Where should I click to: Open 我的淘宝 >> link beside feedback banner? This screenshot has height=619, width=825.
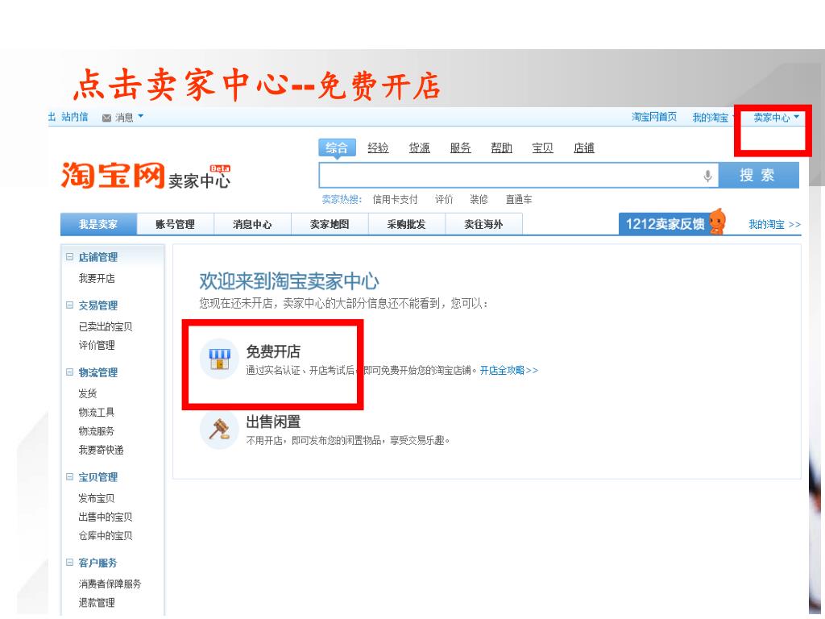click(x=774, y=224)
